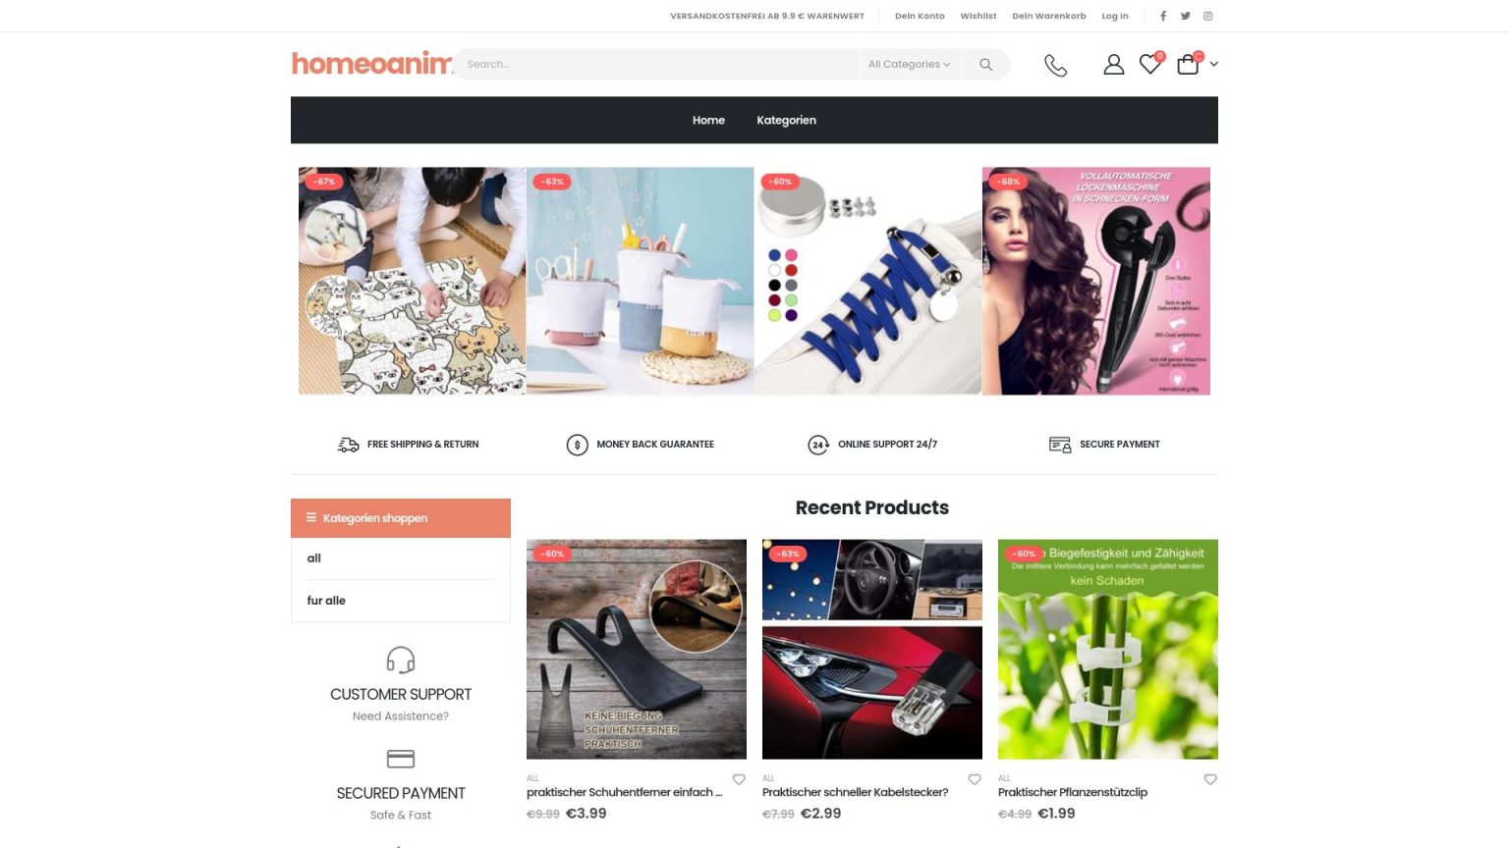This screenshot has width=1509, height=848.
Task: Open the fur alle category link
Action: (326, 601)
